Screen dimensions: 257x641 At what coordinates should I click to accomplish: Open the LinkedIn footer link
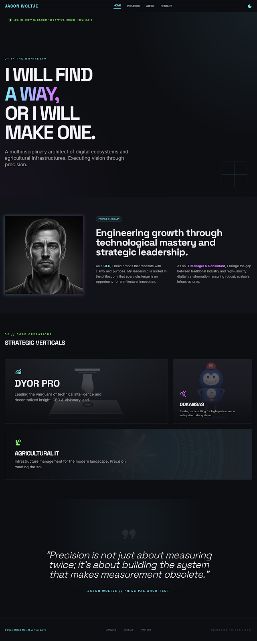[x=111, y=630]
